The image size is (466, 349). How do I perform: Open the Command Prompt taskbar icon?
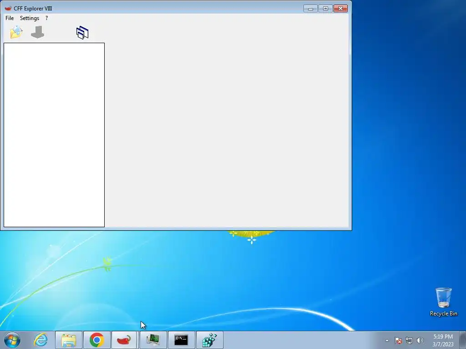click(181, 340)
